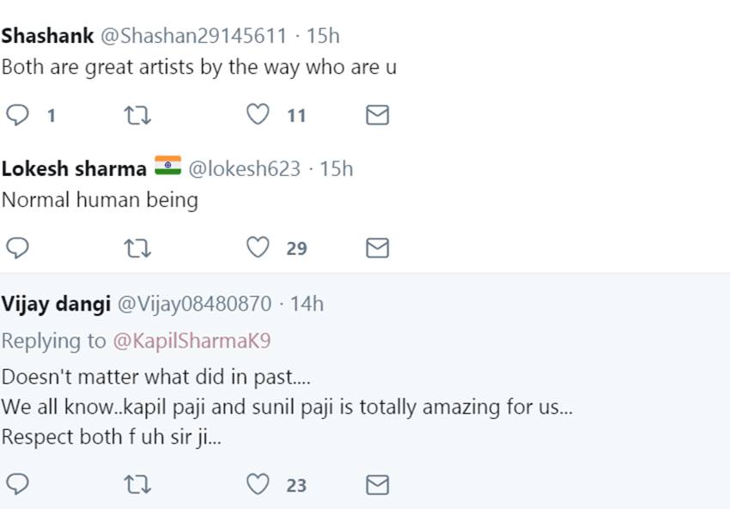This screenshot has width=730, height=509.
Task: Visit the @lokesh623 handle
Action: click(x=244, y=169)
